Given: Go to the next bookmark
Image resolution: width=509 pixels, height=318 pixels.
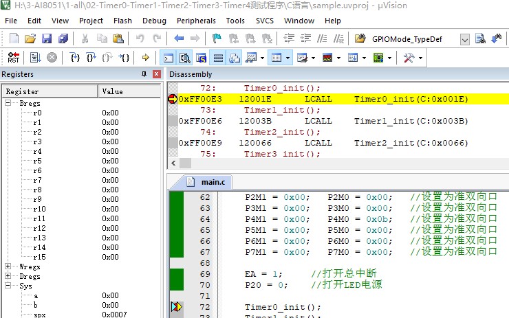Looking at the screenshot, I should [x=250, y=38].
